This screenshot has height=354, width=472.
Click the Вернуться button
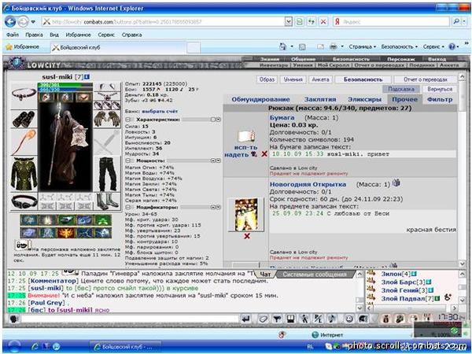[x=440, y=89]
